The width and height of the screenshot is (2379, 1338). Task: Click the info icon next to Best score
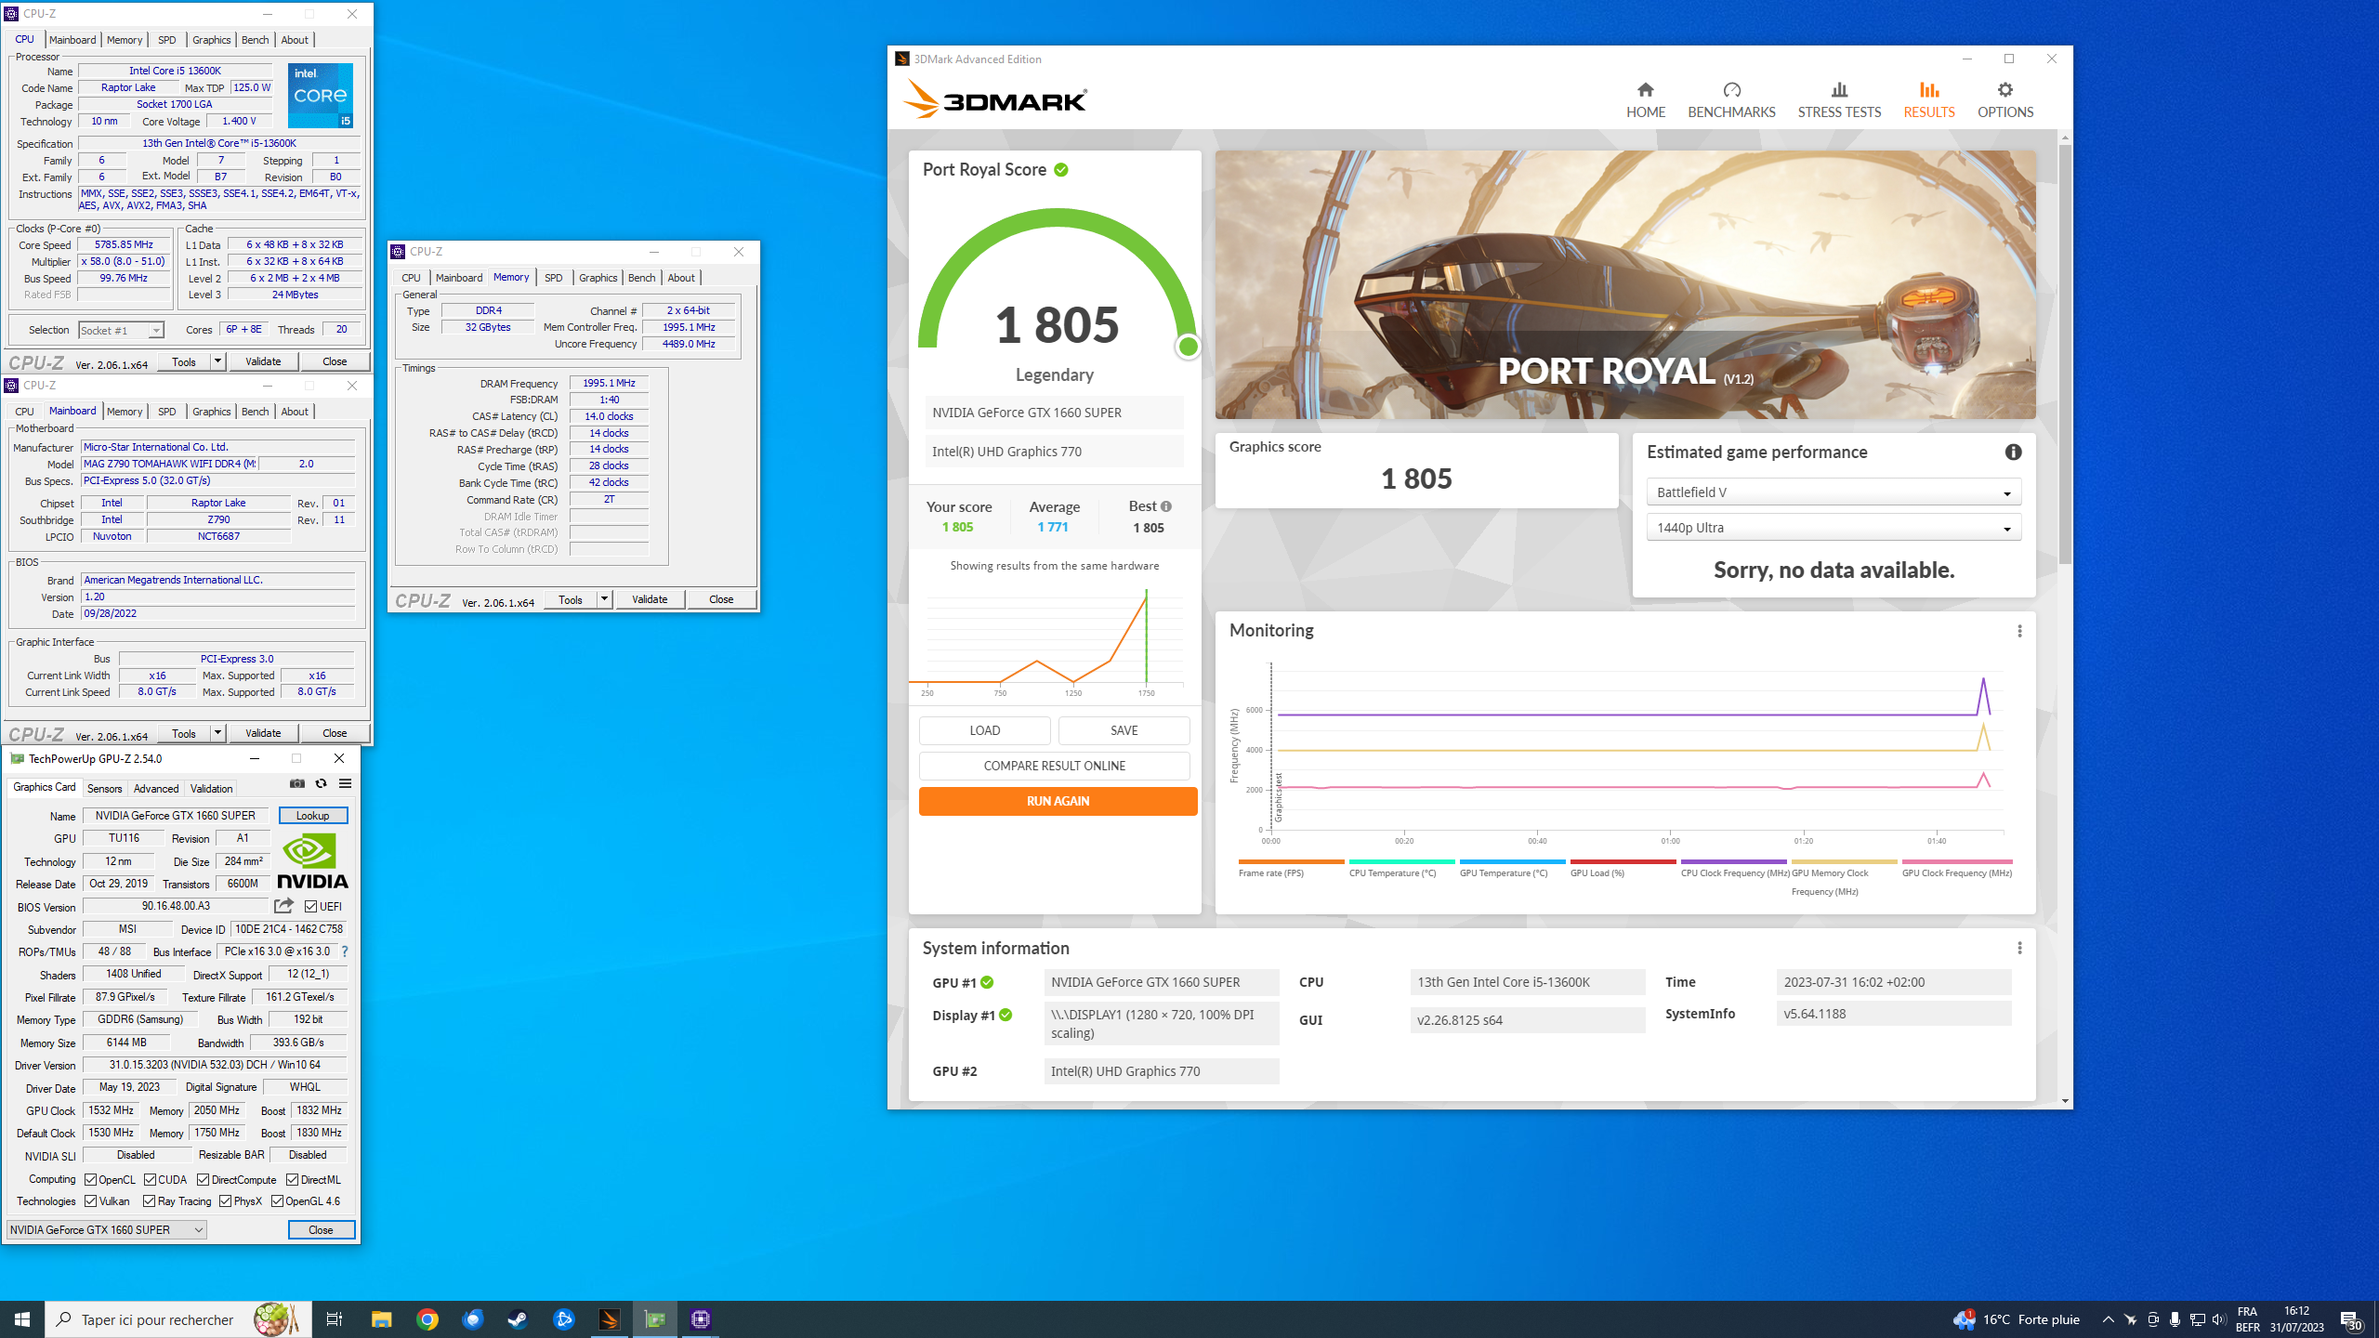1166,506
